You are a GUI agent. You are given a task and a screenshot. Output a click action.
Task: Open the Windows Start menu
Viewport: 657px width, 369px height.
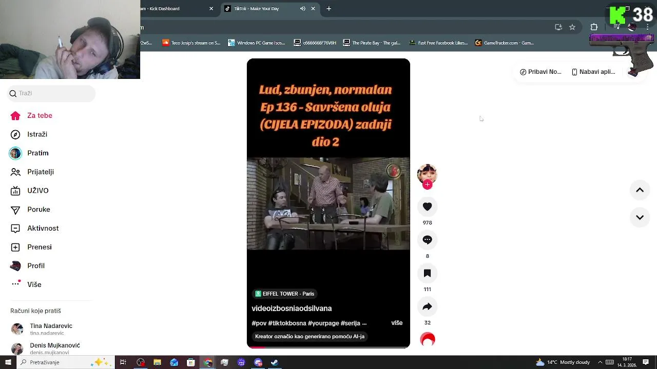[8, 362]
